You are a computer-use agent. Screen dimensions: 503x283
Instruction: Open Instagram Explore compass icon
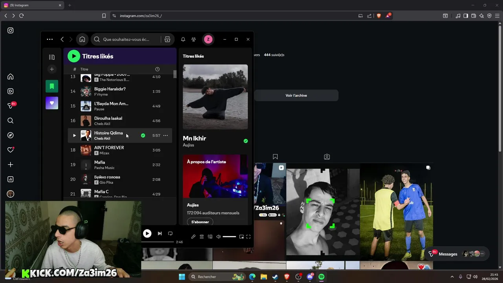pos(11,135)
